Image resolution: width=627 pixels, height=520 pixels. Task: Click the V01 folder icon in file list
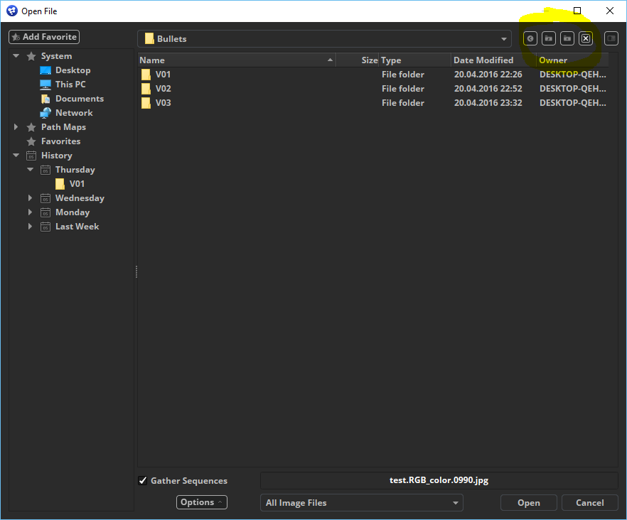pos(146,75)
